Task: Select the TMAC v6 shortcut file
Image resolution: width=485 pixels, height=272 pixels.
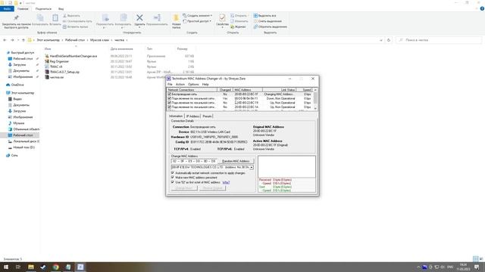Action: point(54,66)
